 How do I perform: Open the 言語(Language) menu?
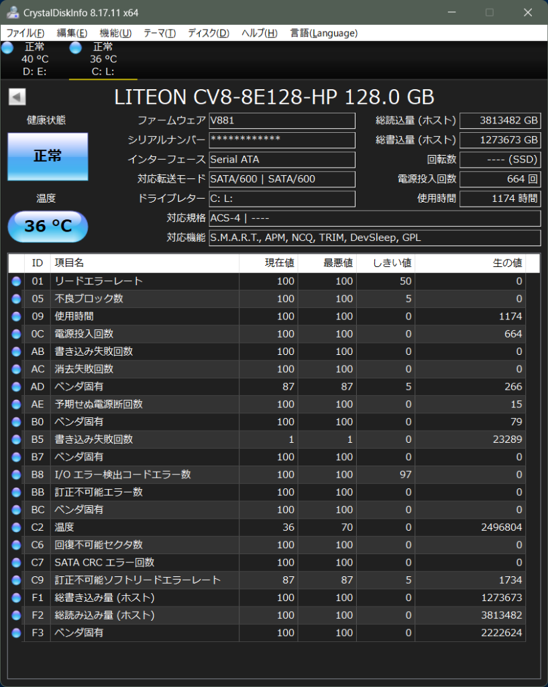(324, 33)
